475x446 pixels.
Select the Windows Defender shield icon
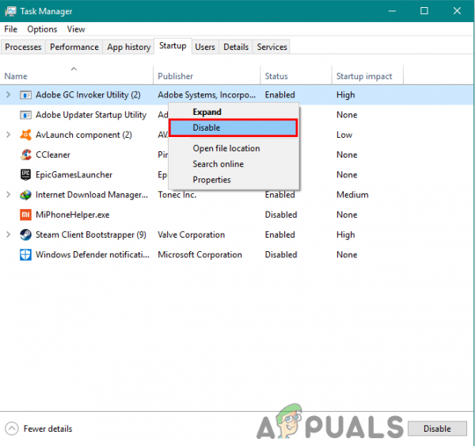pyautogui.click(x=25, y=255)
